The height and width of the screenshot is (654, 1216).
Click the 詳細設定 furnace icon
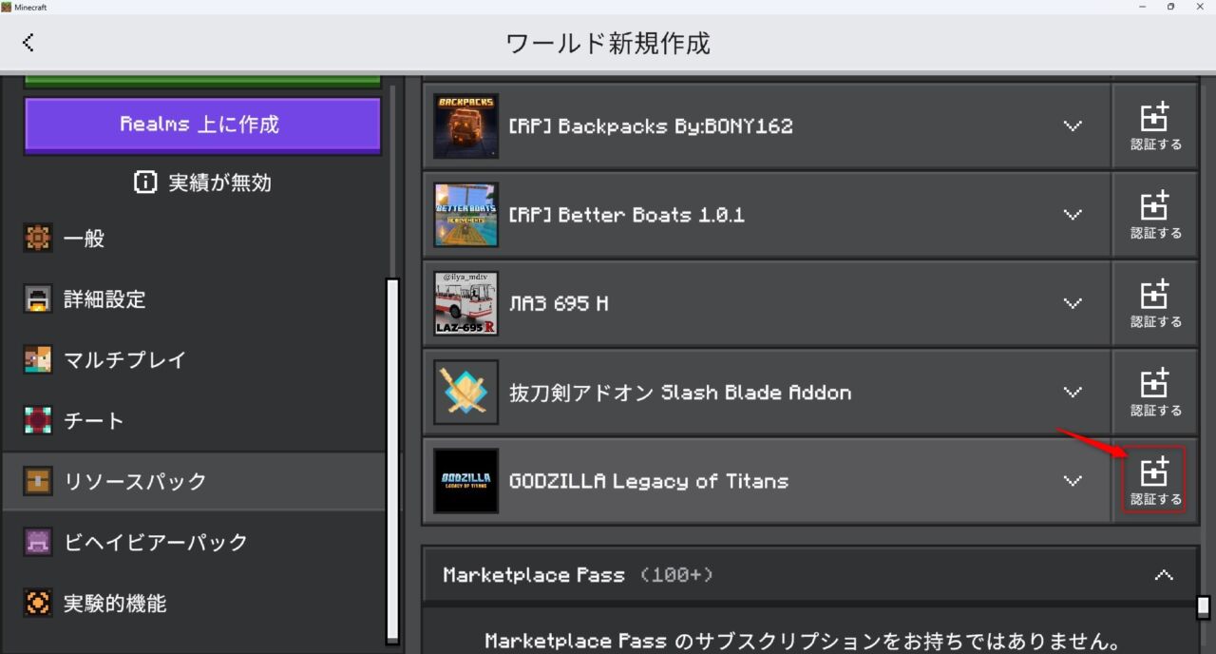(38, 299)
